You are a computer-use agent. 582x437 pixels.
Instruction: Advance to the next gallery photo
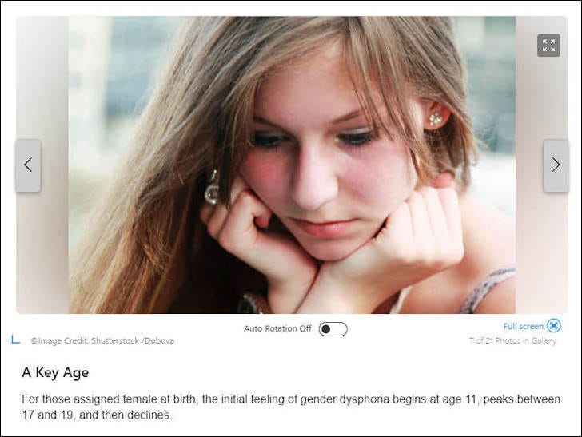[556, 165]
